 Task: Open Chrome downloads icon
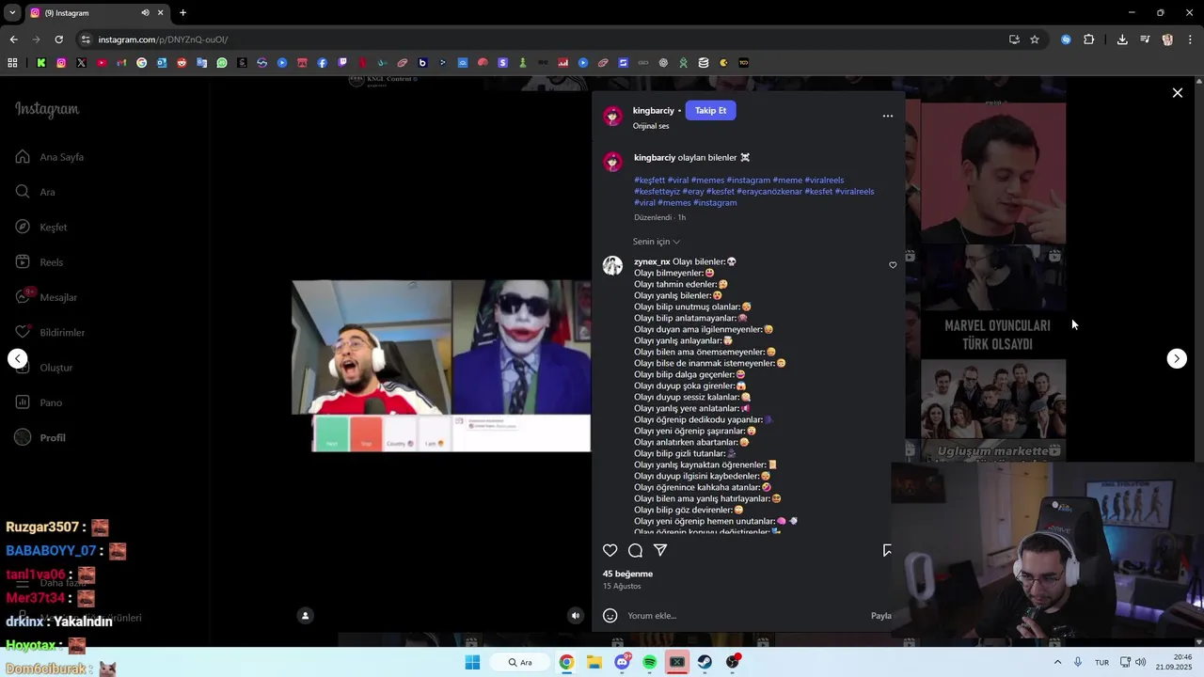click(x=1122, y=39)
